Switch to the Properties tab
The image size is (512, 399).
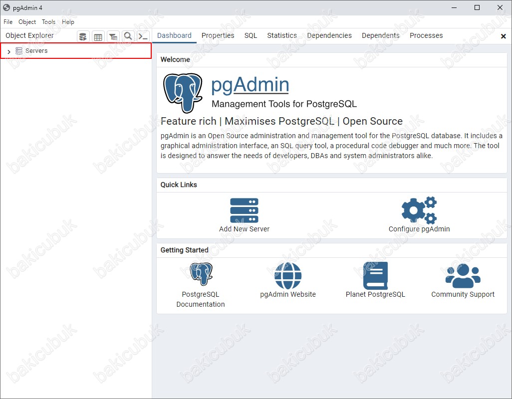(x=218, y=35)
